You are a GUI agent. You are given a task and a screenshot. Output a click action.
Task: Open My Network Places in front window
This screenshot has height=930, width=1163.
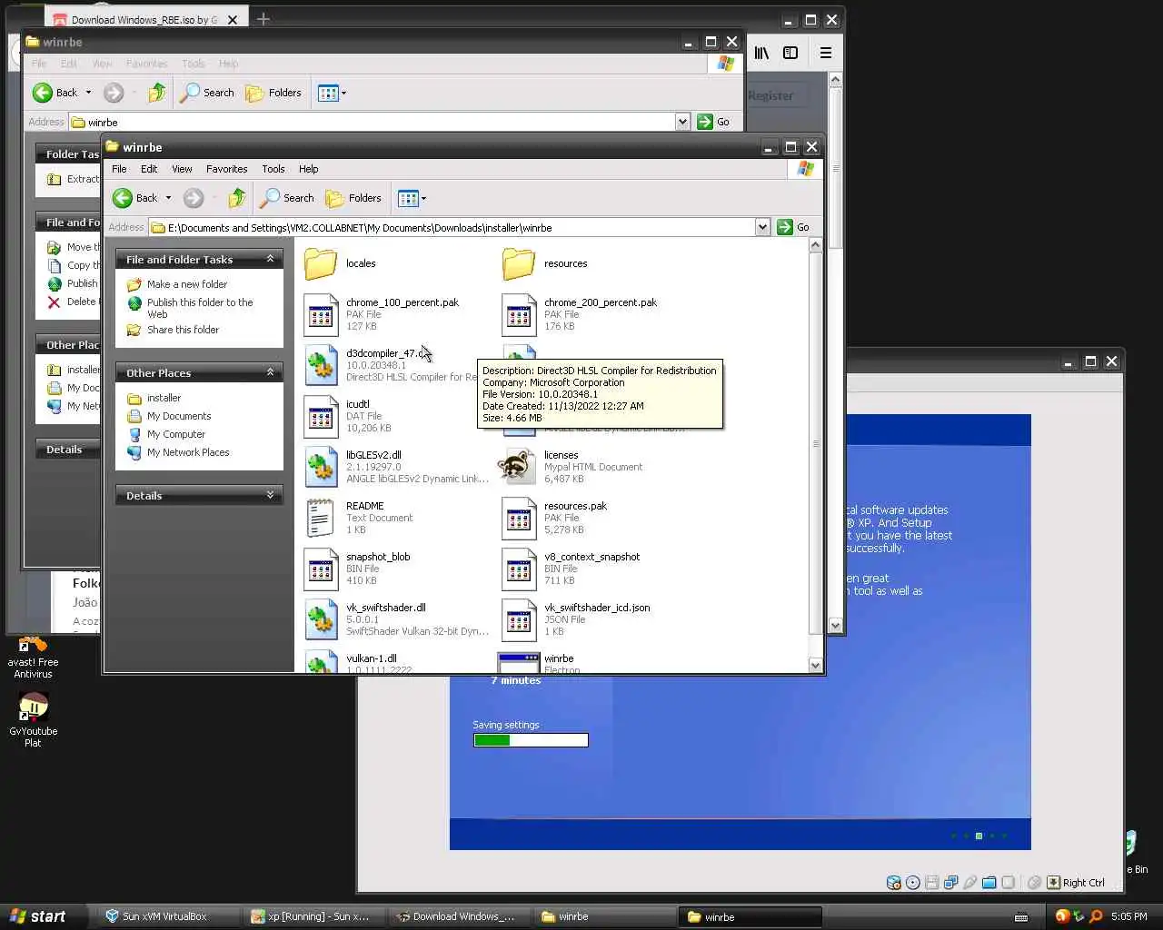point(188,452)
